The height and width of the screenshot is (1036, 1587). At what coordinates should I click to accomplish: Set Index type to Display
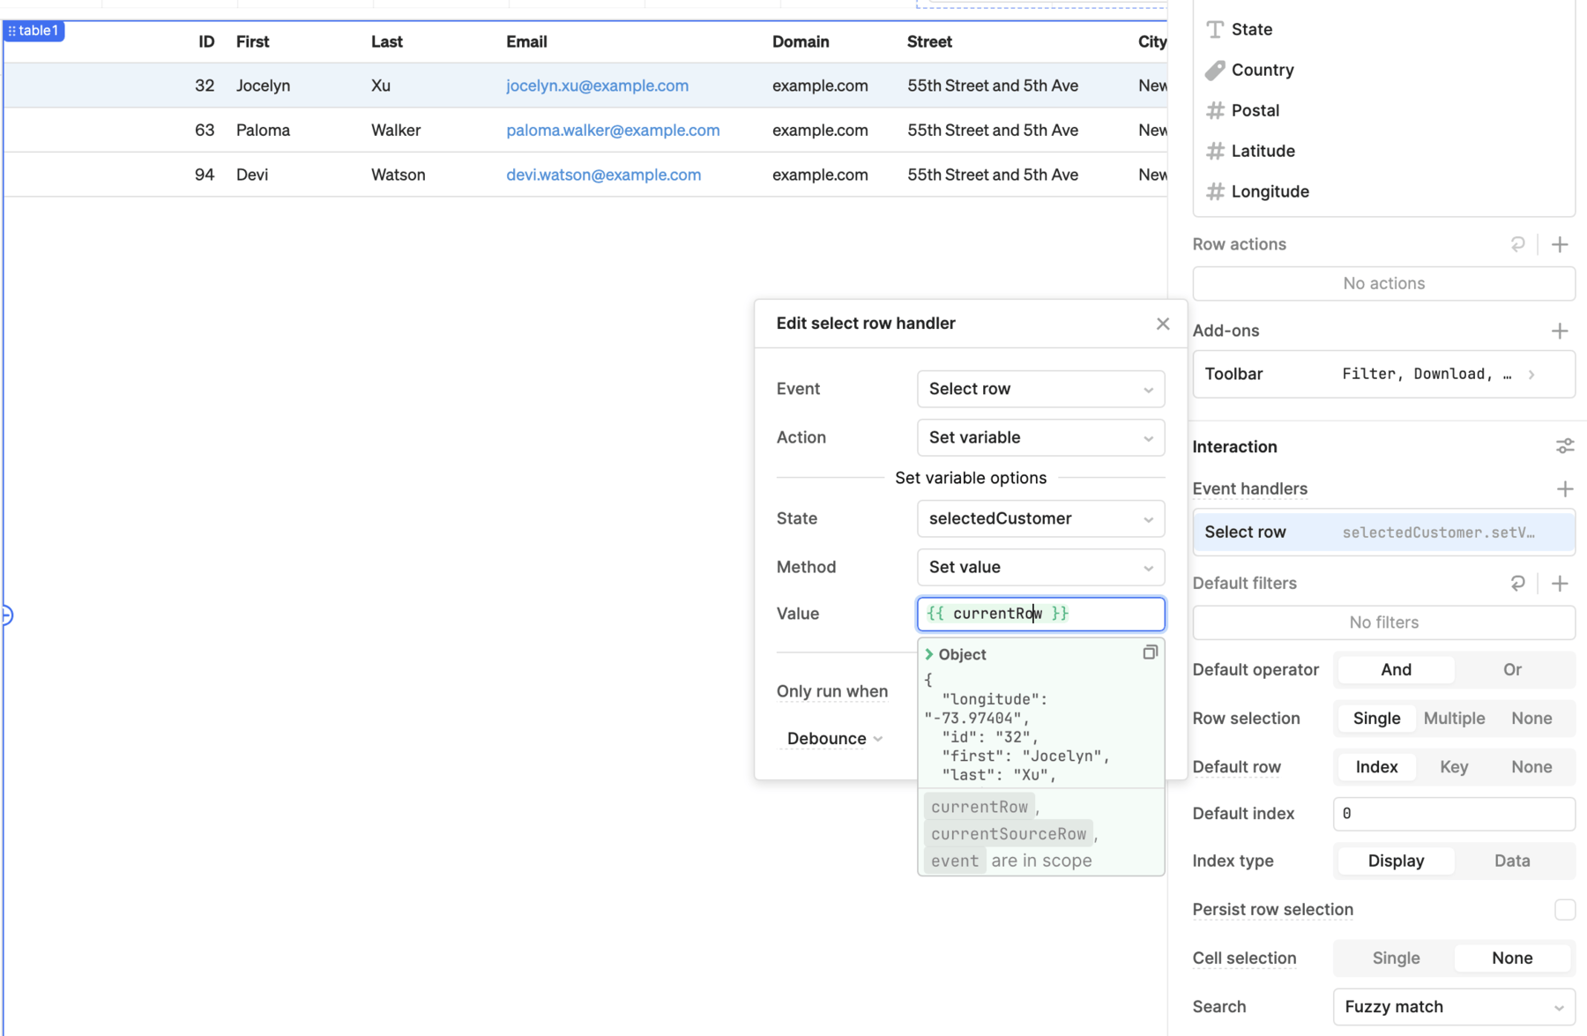1396,861
